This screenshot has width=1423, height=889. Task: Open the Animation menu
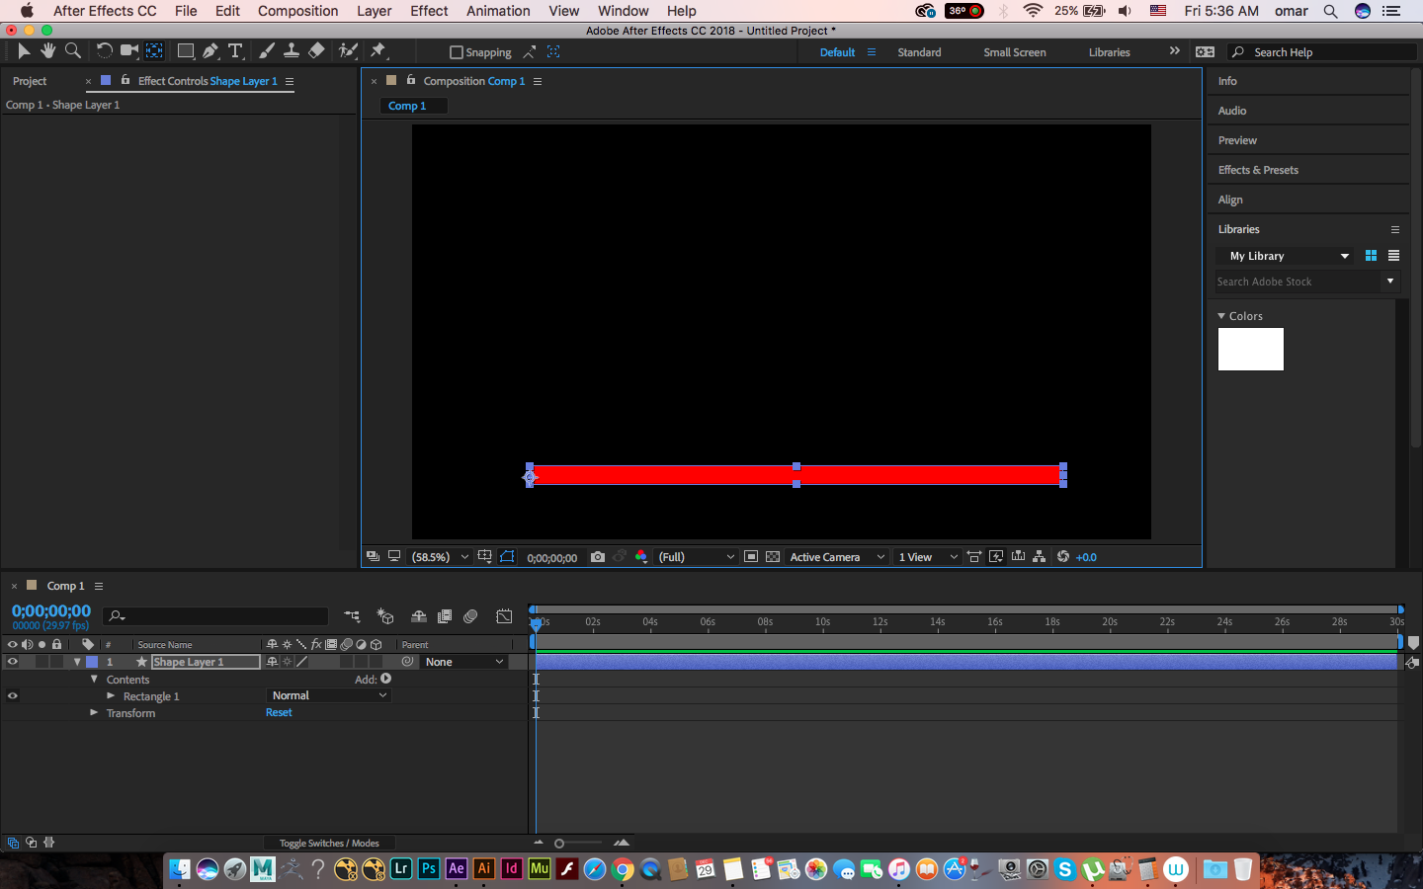(x=498, y=11)
